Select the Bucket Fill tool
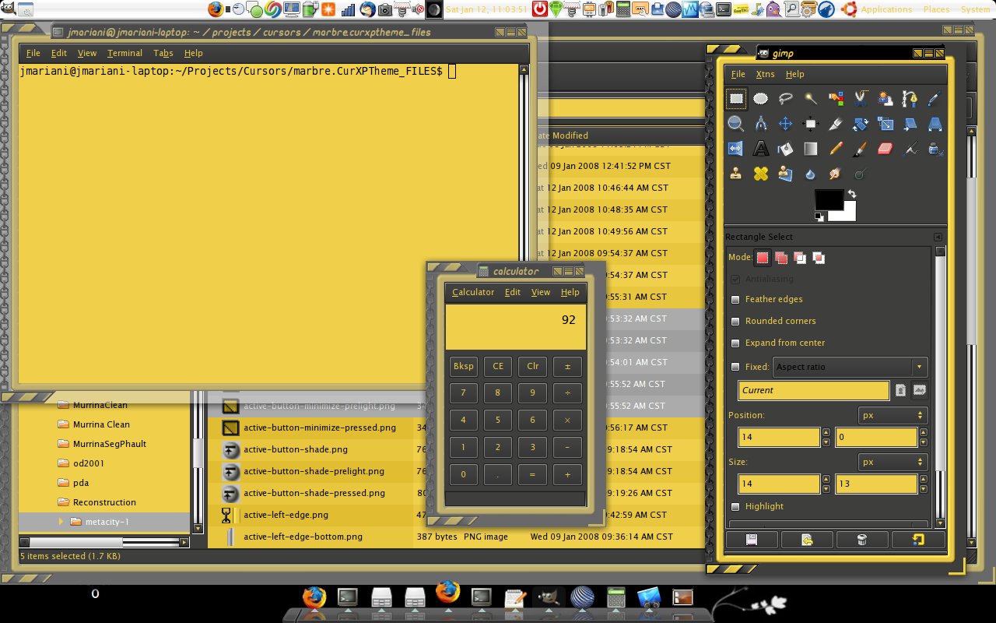Image resolution: width=996 pixels, height=623 pixels. [x=786, y=148]
